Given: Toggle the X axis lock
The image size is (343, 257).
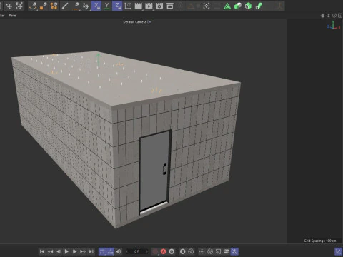Looking at the screenshot, I should (x=96, y=6).
